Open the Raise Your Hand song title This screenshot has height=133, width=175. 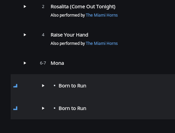[69, 35]
